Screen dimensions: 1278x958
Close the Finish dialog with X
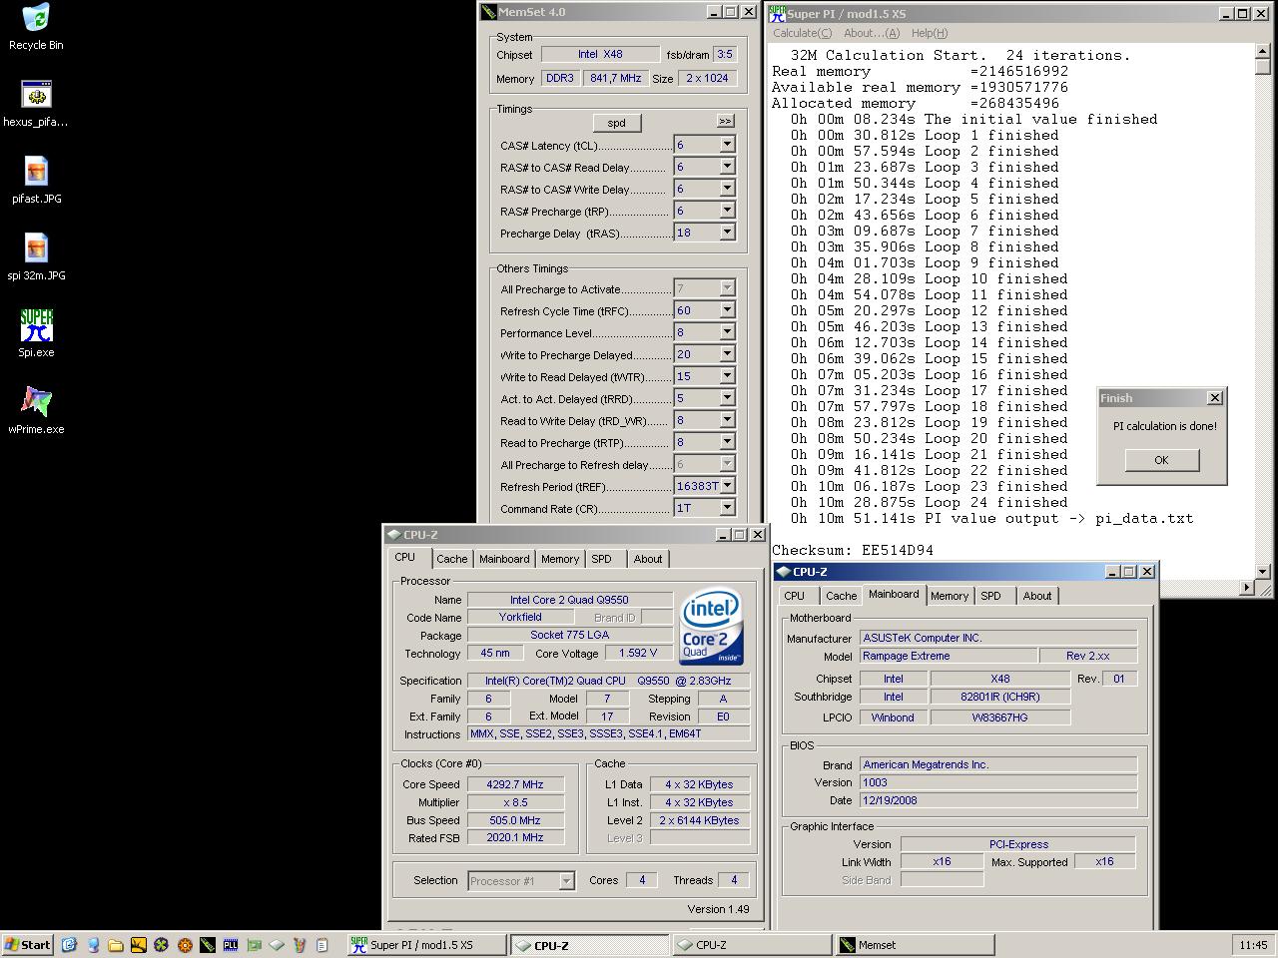click(x=1215, y=397)
